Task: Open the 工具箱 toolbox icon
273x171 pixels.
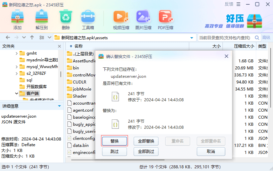Action: click(x=88, y=17)
